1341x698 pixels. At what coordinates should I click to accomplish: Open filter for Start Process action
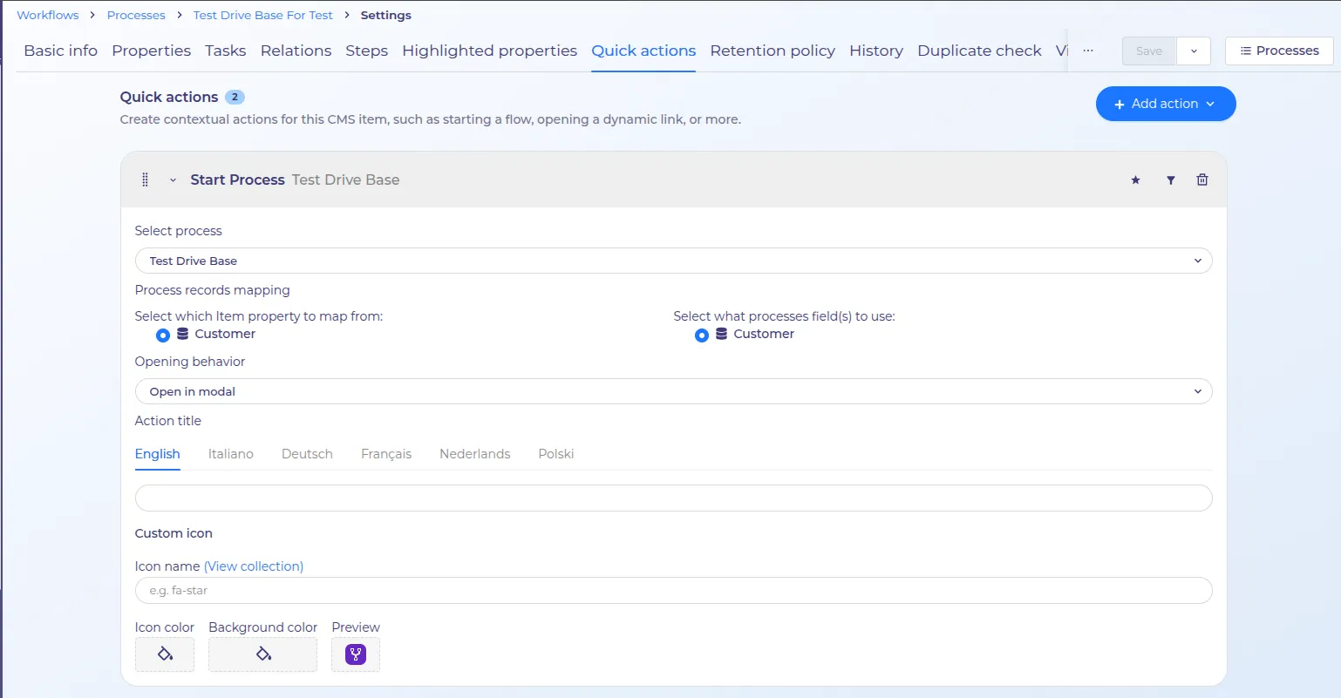pos(1171,180)
